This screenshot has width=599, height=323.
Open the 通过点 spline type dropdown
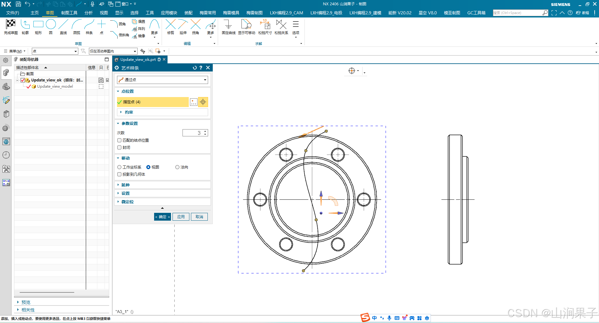163,80
